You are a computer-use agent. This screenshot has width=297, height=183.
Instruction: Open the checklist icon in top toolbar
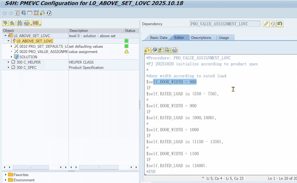coord(17,13)
